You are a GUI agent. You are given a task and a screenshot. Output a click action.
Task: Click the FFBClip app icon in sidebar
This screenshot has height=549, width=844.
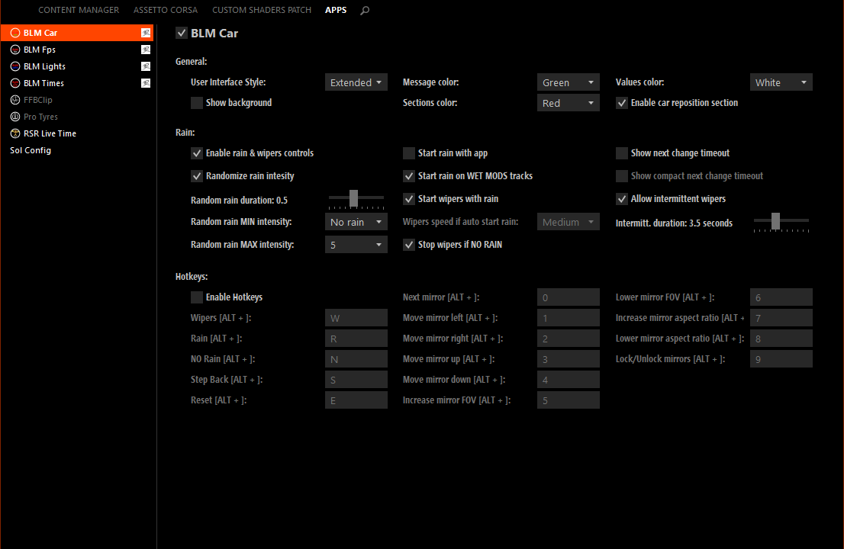click(15, 99)
